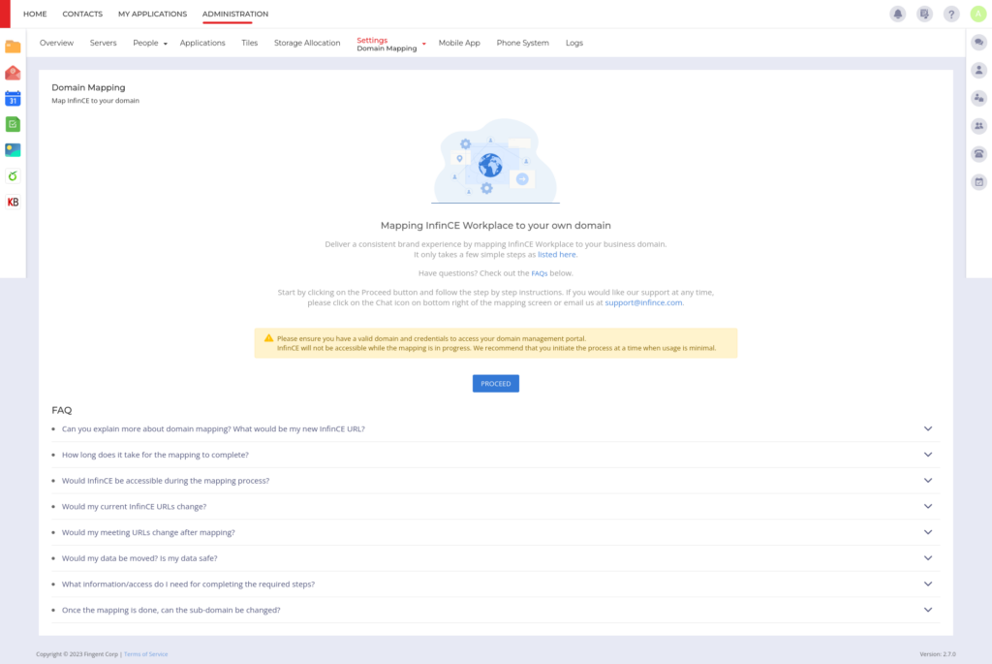Follow the 'listed here' link
Screen dimensions: 992x664
pyautogui.click(x=557, y=255)
